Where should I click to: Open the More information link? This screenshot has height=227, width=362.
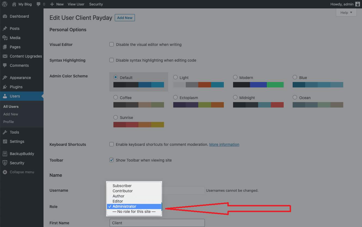click(x=224, y=144)
